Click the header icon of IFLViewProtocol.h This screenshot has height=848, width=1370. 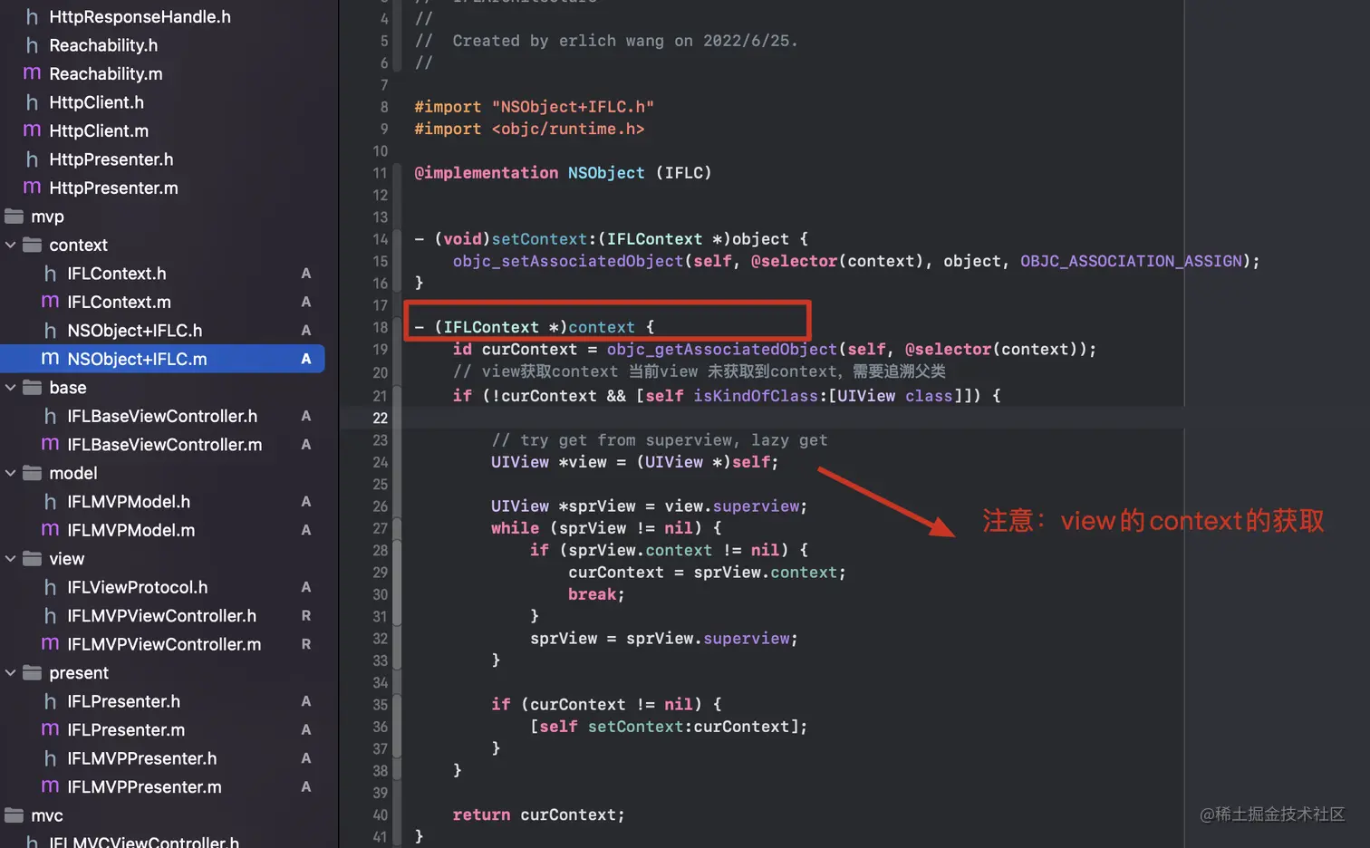51,587
